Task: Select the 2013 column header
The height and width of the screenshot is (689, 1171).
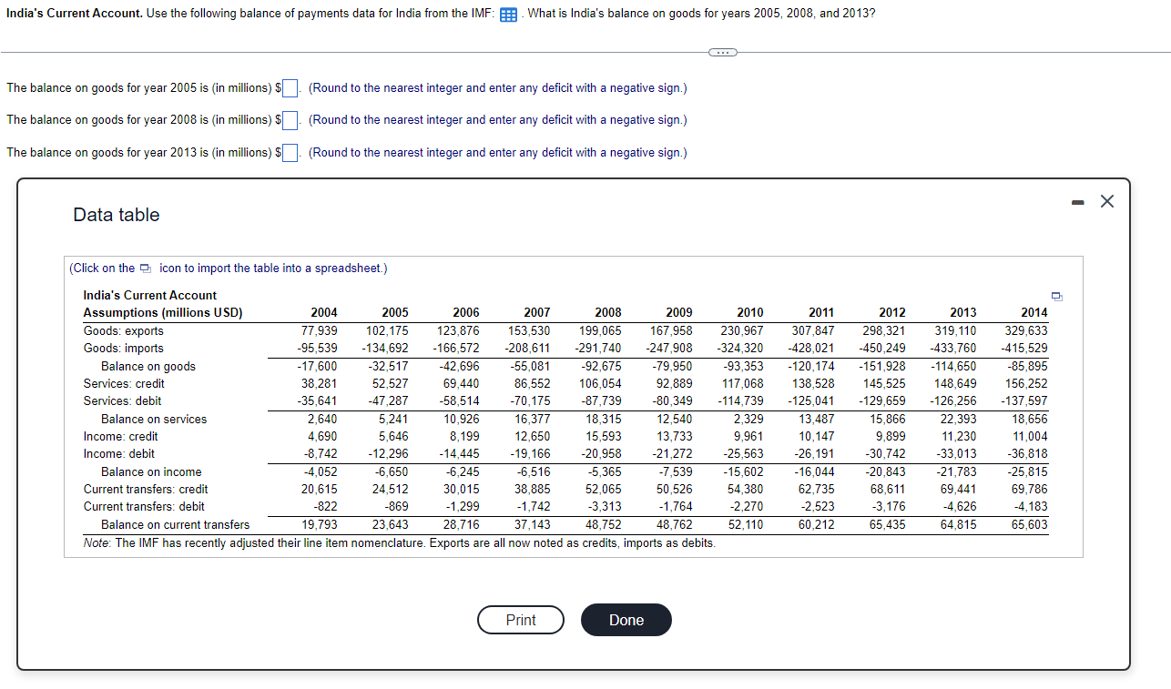Action: click(x=962, y=313)
